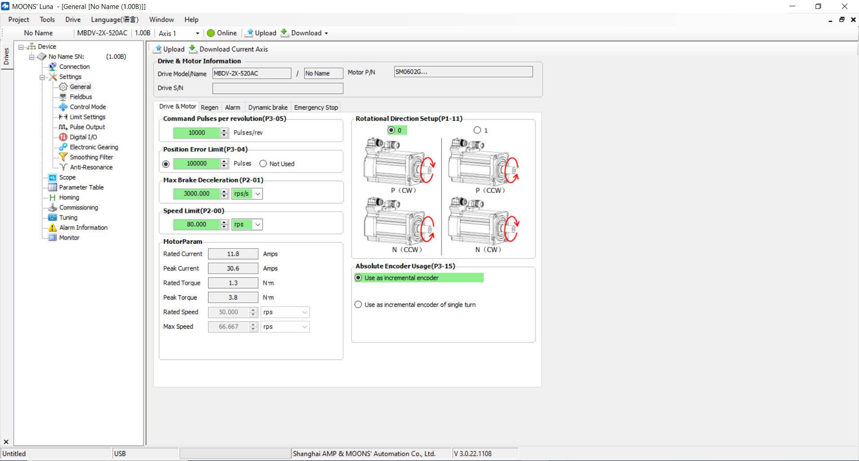Click the Upload button in main toolbar

260,33
